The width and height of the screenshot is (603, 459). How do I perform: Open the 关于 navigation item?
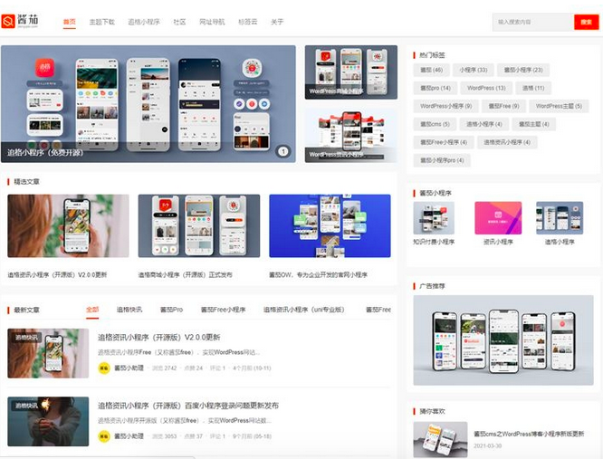point(277,22)
